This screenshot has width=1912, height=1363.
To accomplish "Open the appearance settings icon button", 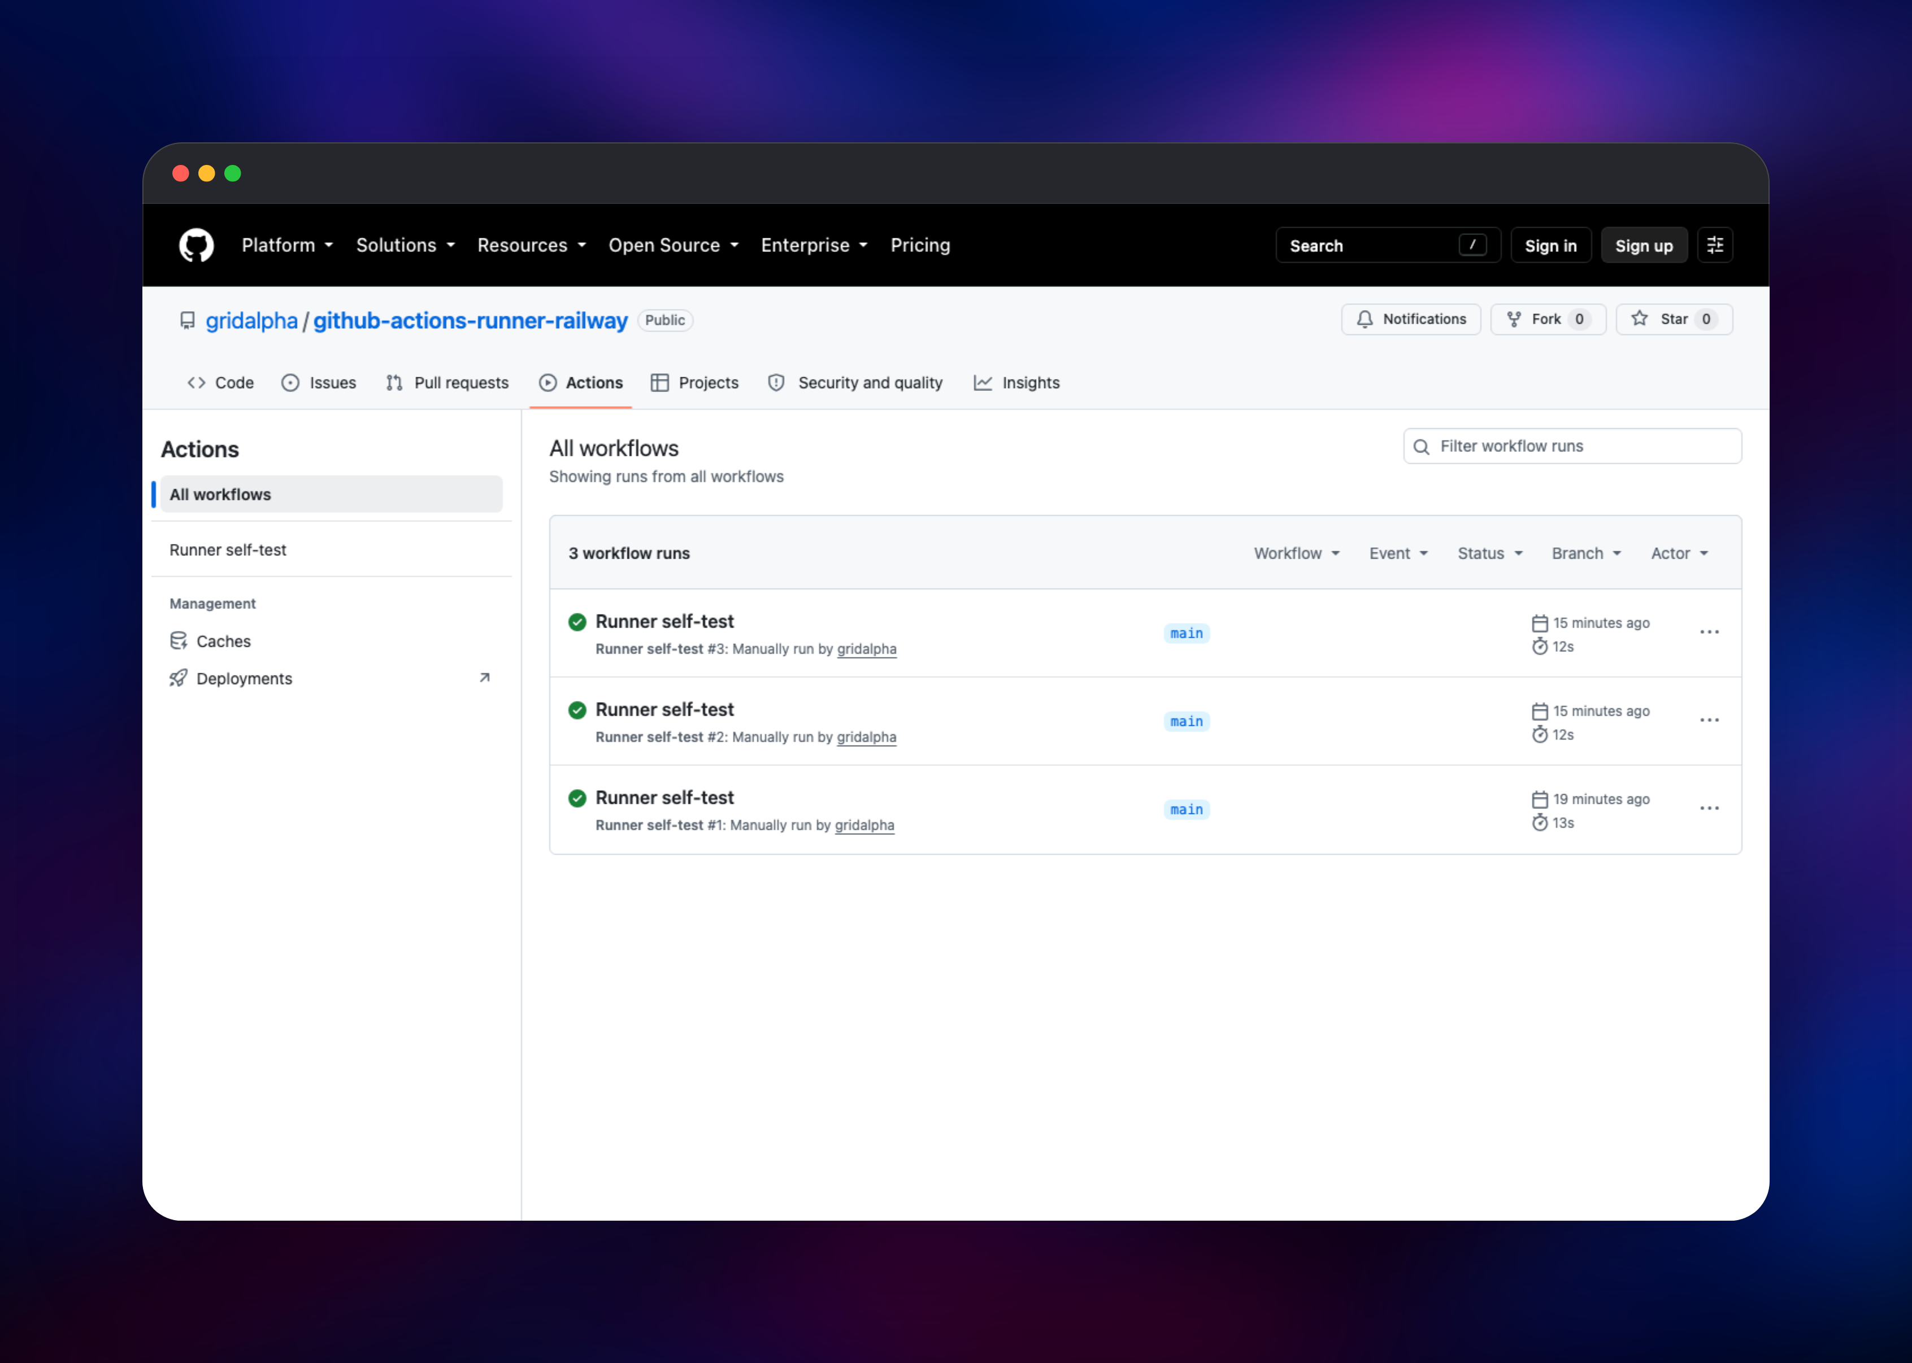I will point(1715,245).
